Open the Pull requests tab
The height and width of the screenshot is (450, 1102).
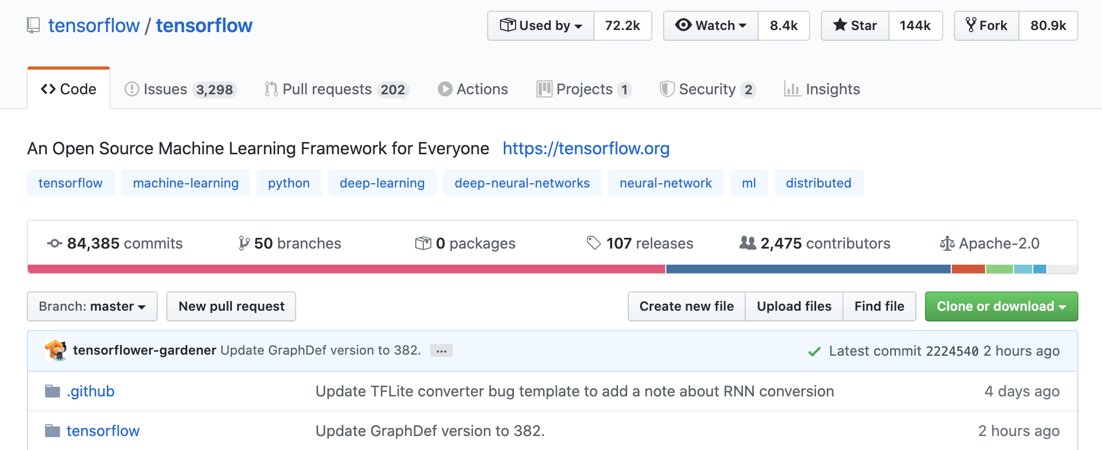coord(336,89)
